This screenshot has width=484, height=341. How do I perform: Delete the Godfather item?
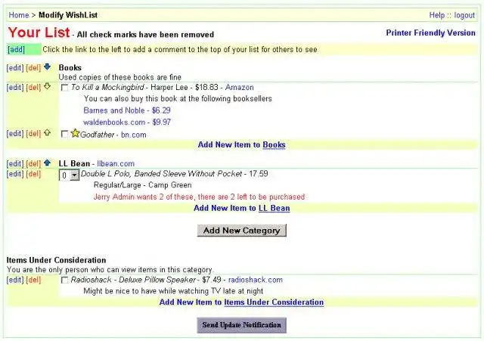coord(33,134)
